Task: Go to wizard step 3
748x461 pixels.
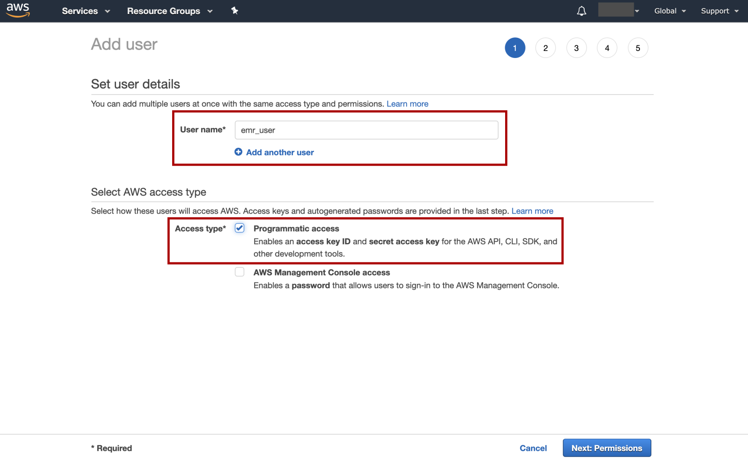Action: 576,48
